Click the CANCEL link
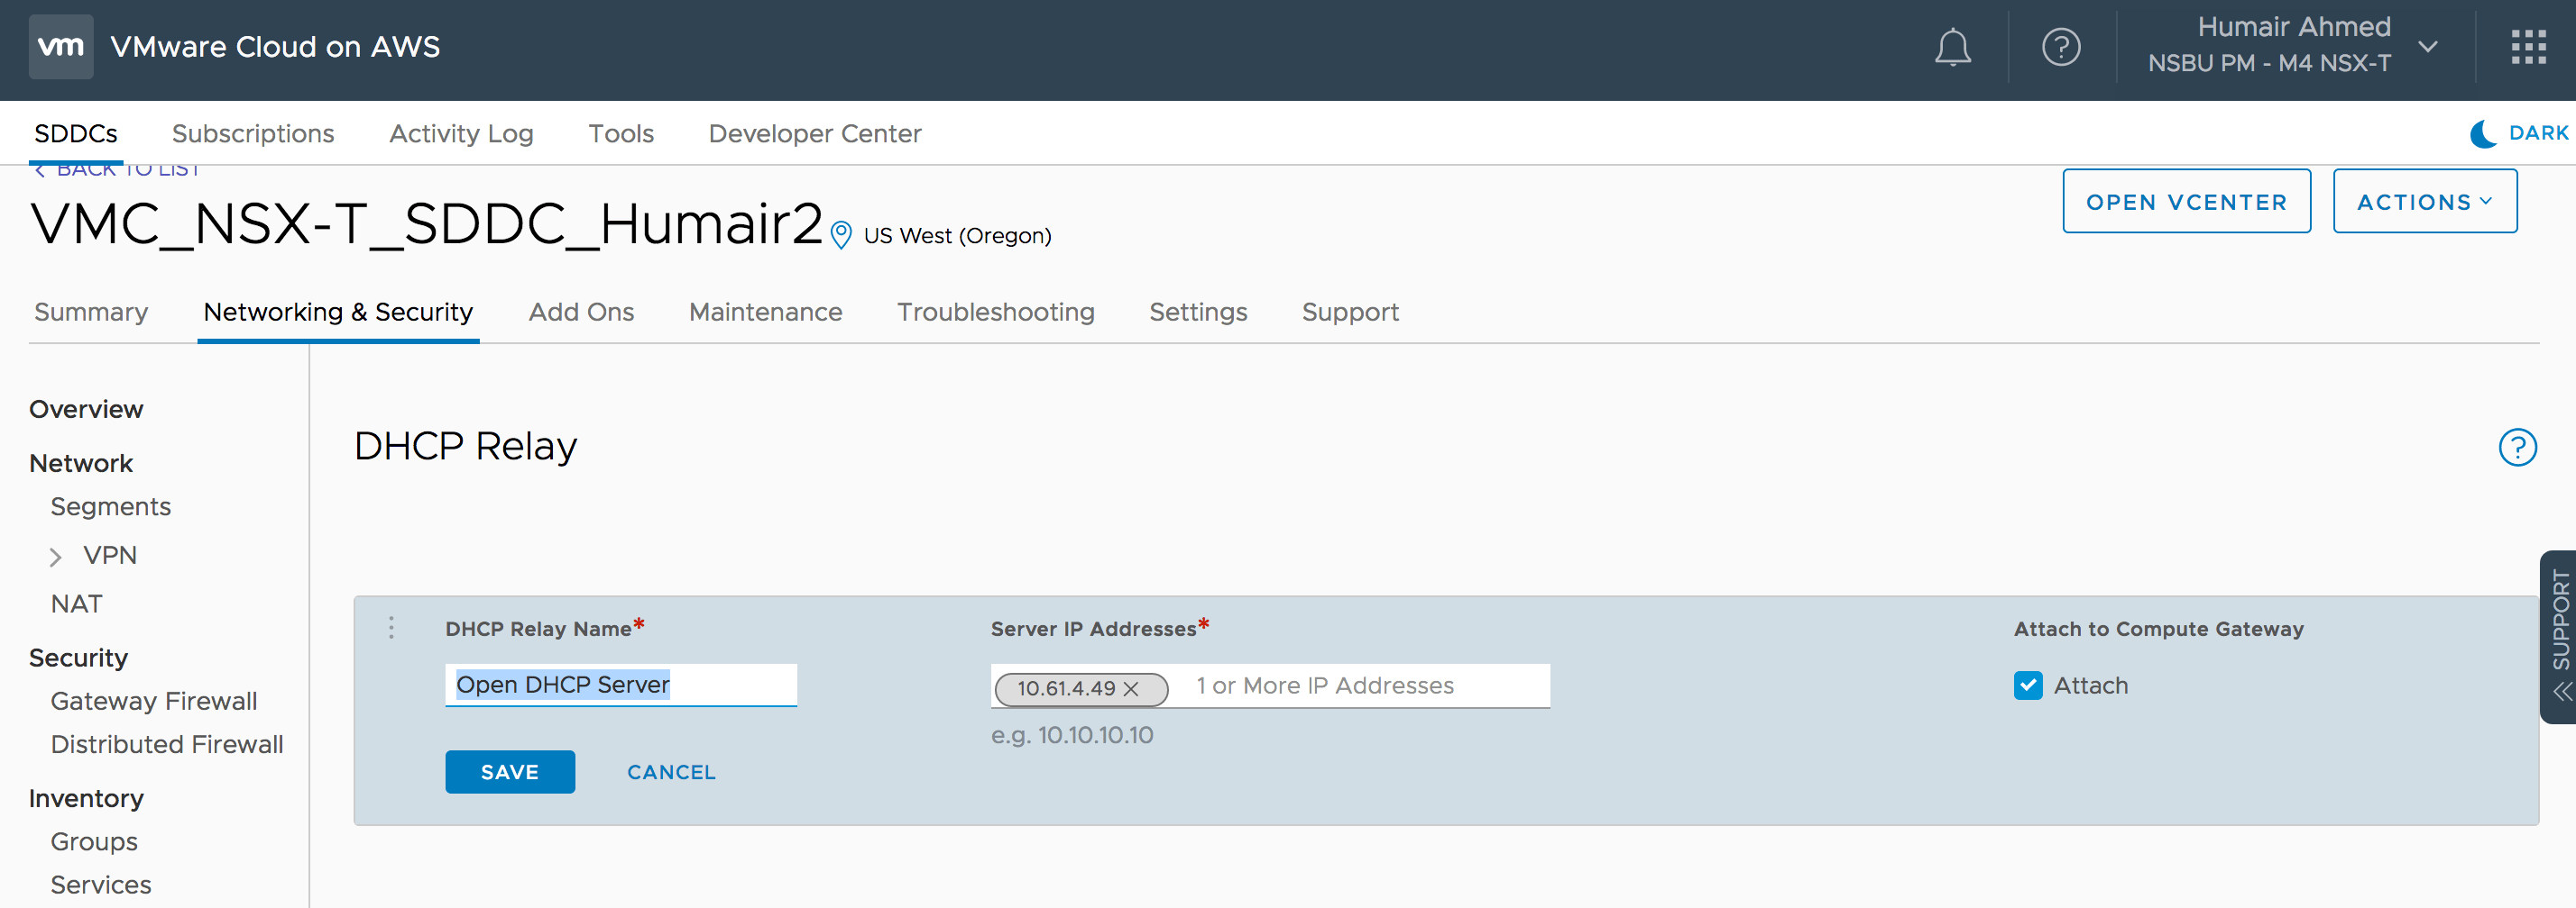The image size is (2576, 908). pyautogui.click(x=671, y=772)
